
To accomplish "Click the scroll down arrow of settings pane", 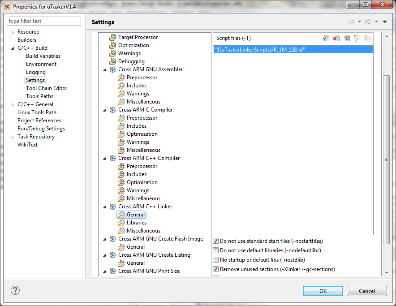I will tap(387, 273).
